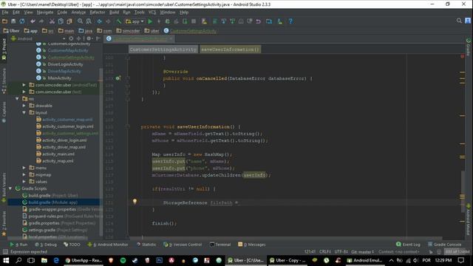This screenshot has height=266, width=473.
Task: Click the Undo arrow toolbar icon
Action: pos(33,21)
